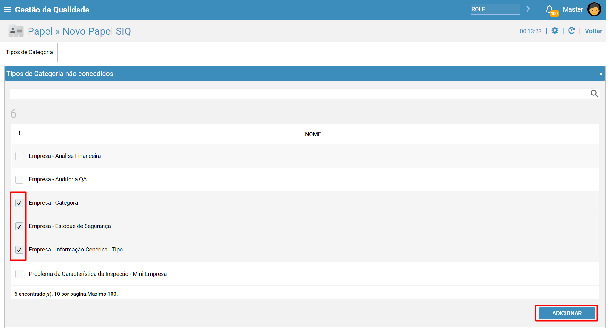Click 'Empresa - Estoque de Segurança' row text
Screen dimensions: 615x329
70,226
